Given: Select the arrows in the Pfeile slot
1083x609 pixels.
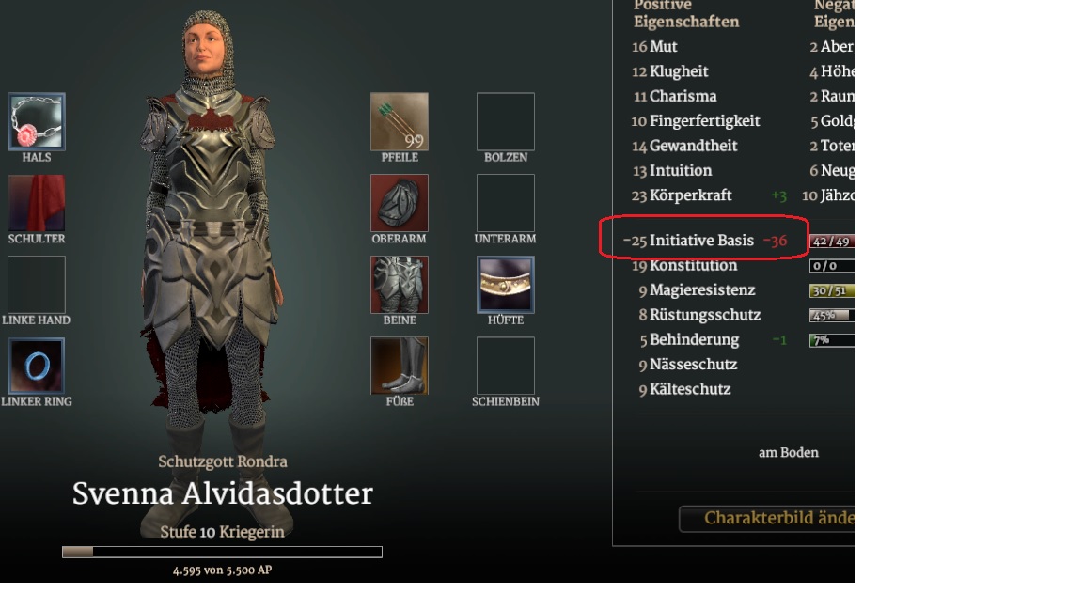Looking at the screenshot, I should tap(400, 121).
